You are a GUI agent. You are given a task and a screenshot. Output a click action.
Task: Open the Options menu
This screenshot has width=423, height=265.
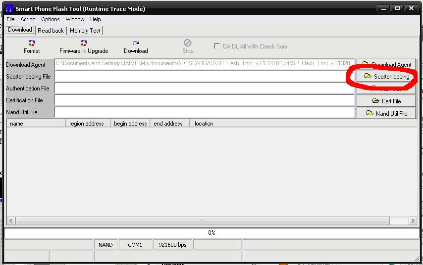pyautogui.click(x=50, y=19)
